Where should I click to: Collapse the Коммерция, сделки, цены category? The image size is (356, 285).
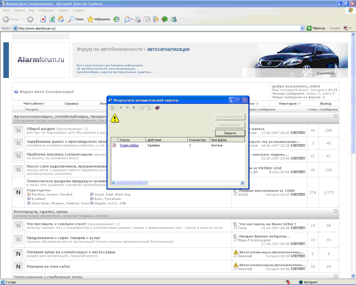coord(336,211)
